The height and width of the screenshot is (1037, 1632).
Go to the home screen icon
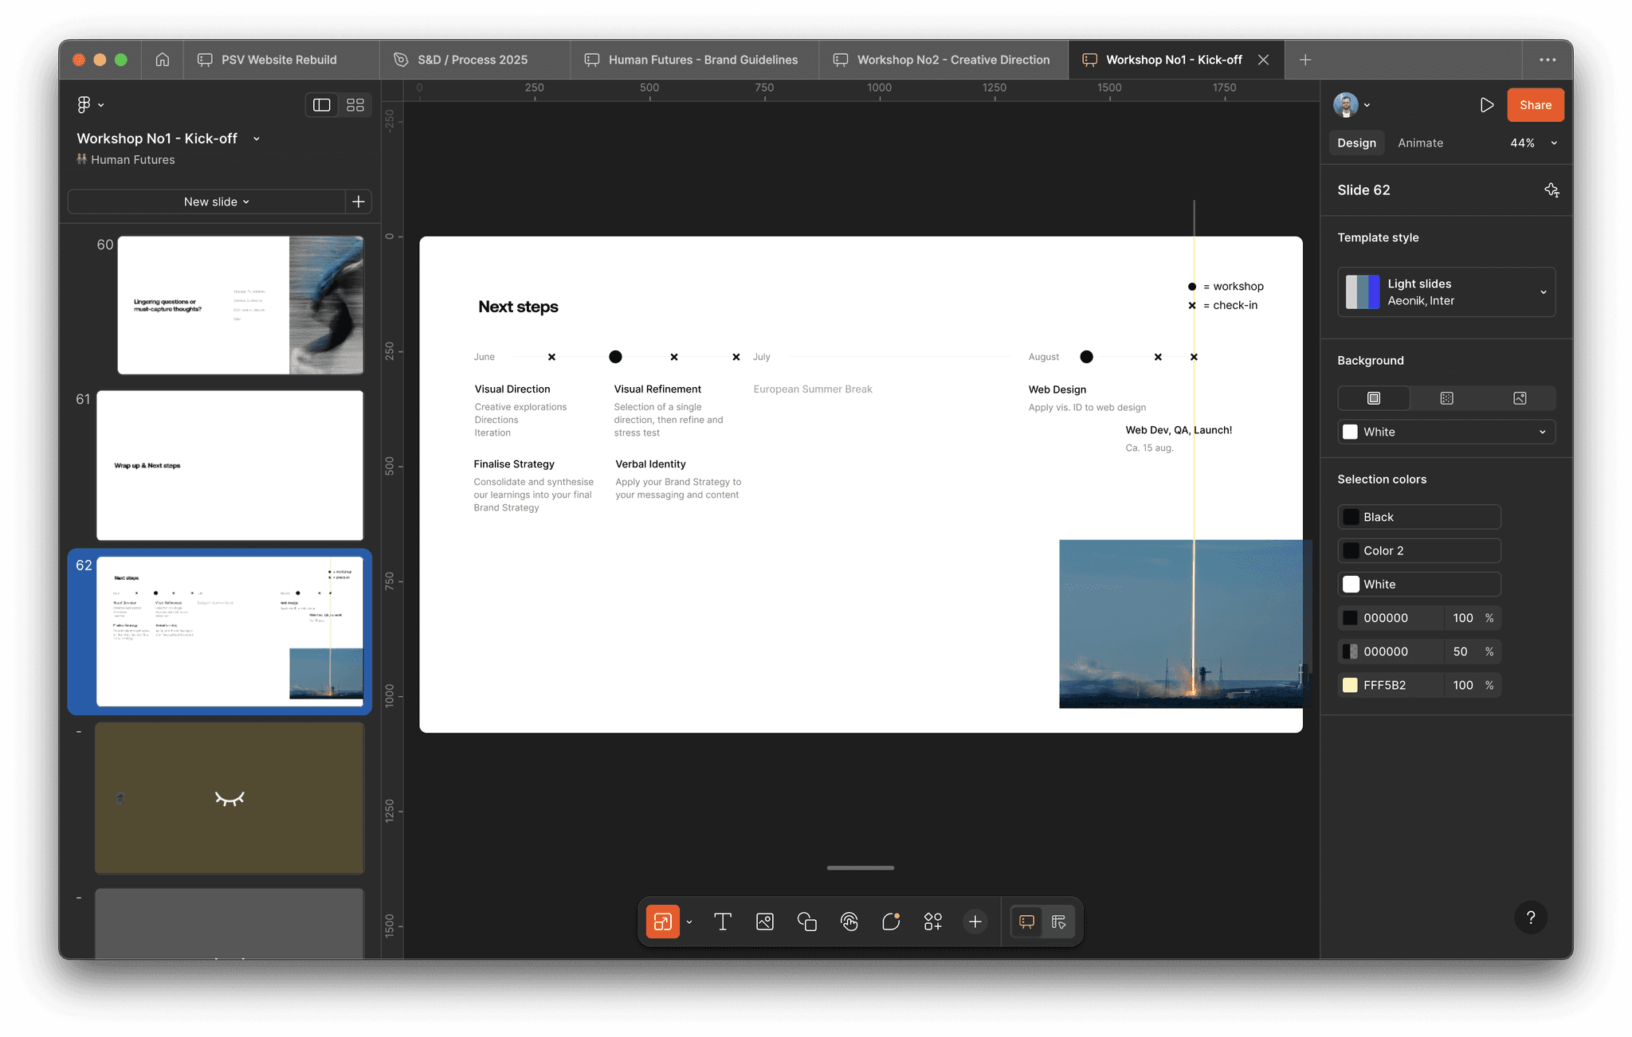tap(163, 60)
